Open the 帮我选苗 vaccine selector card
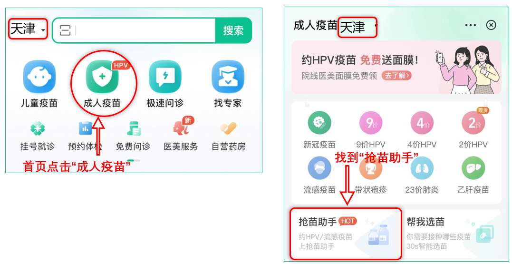The height and width of the screenshot is (264, 512). [x=452, y=234]
